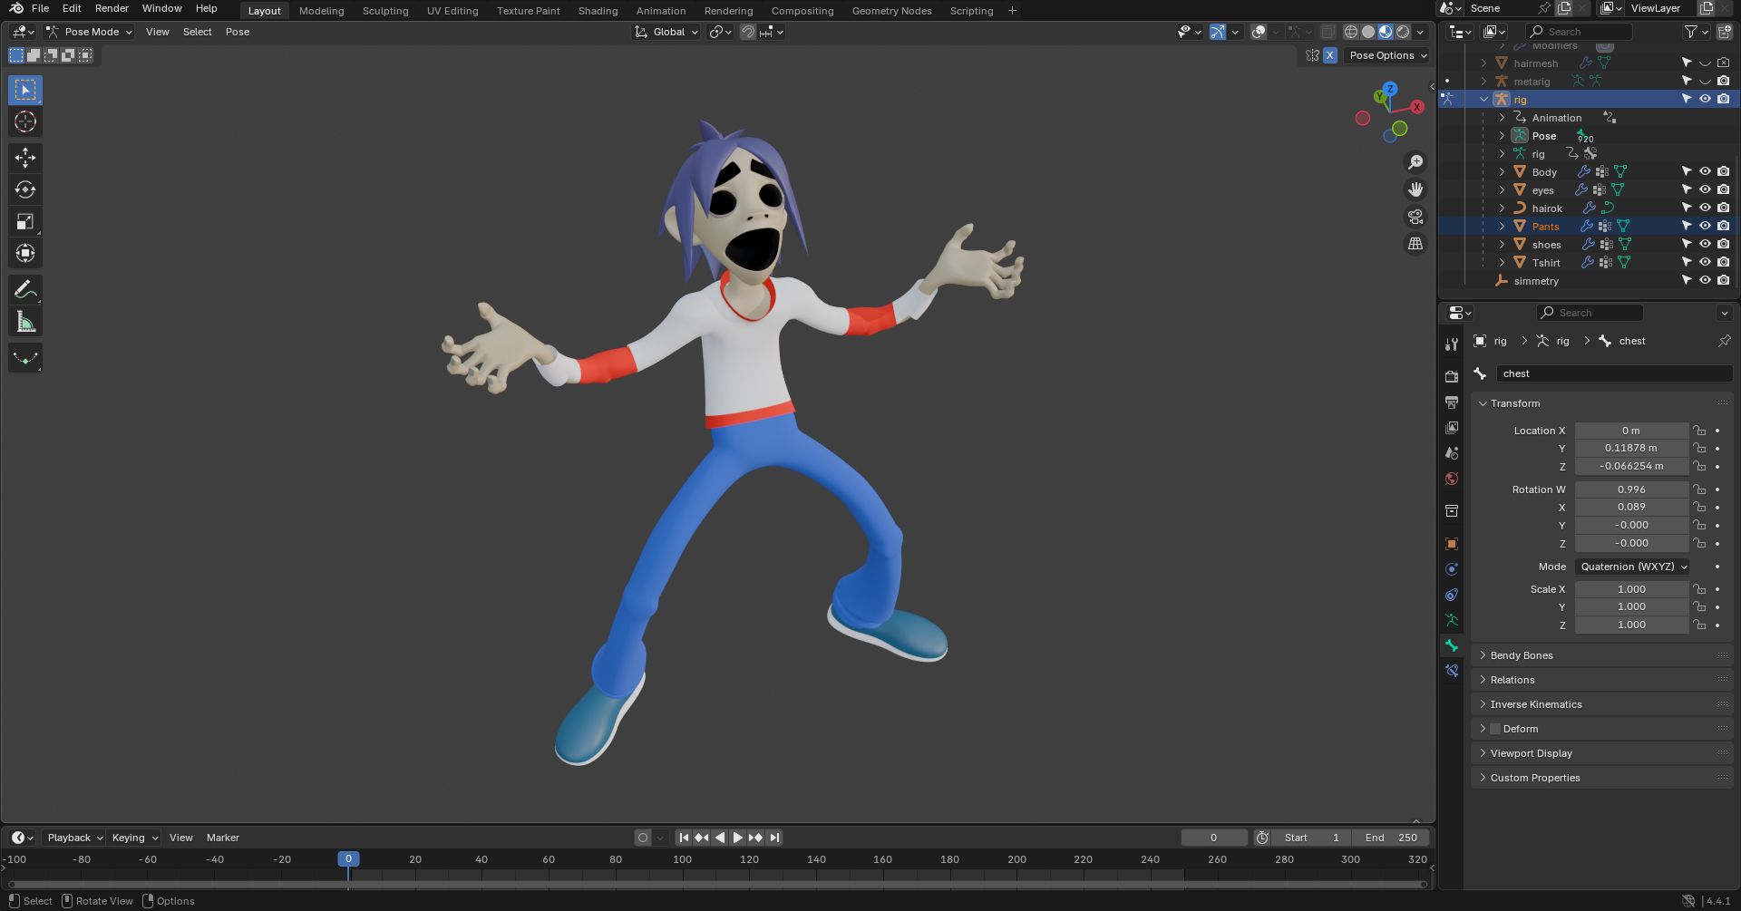The width and height of the screenshot is (1741, 911).
Task: Click the bone name field chest
Action: pos(1614,373)
